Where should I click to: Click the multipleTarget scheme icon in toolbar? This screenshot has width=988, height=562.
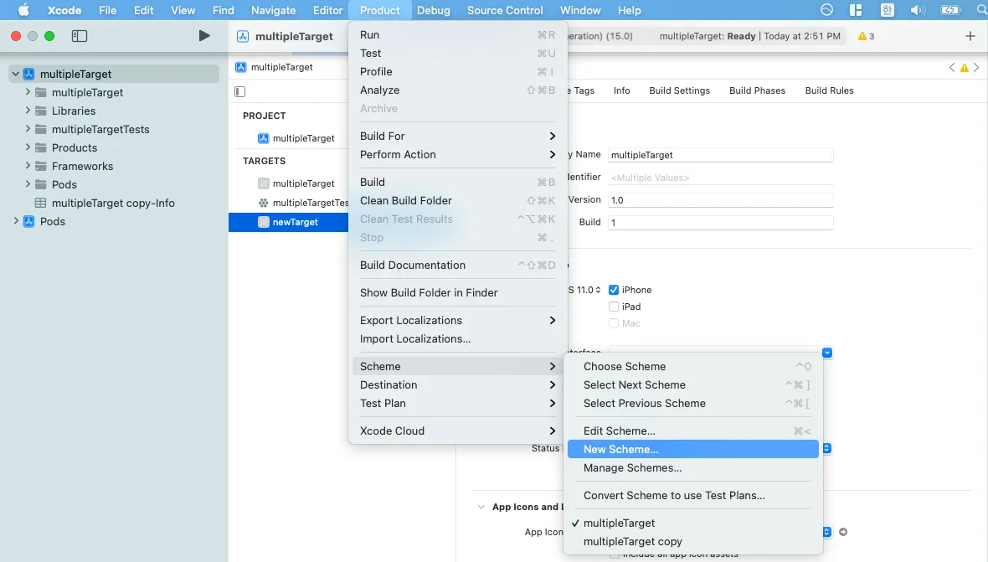243,36
